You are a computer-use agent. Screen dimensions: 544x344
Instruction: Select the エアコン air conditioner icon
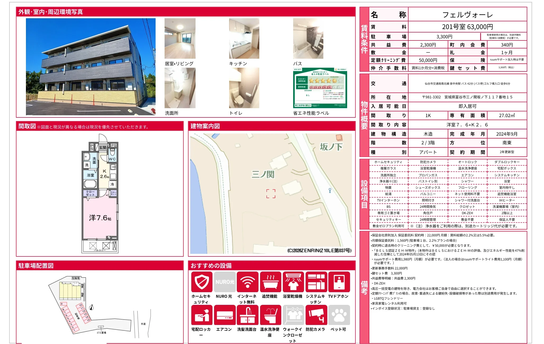pyautogui.click(x=225, y=315)
